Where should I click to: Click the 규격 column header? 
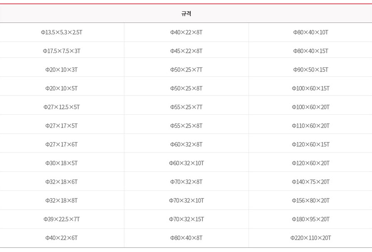pyautogui.click(x=186, y=14)
